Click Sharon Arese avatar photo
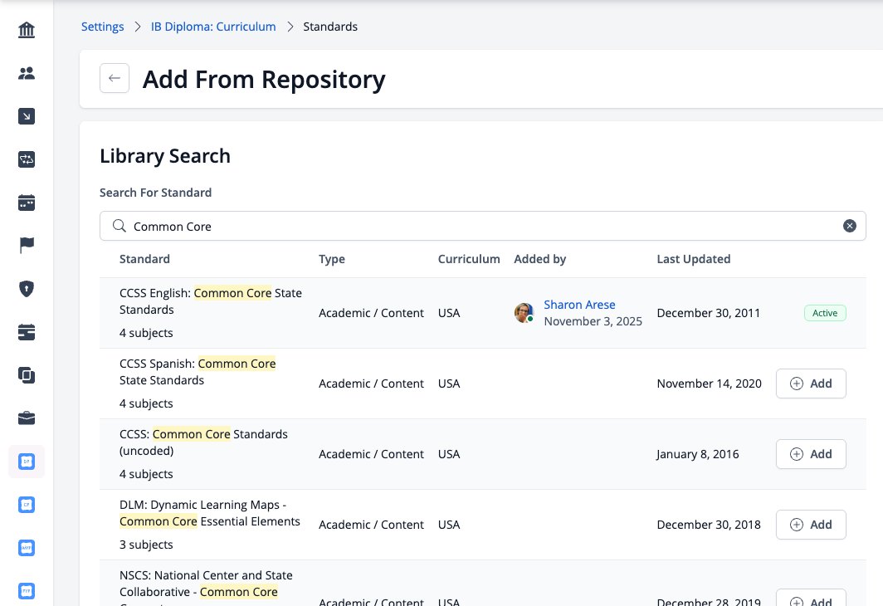 (x=524, y=313)
